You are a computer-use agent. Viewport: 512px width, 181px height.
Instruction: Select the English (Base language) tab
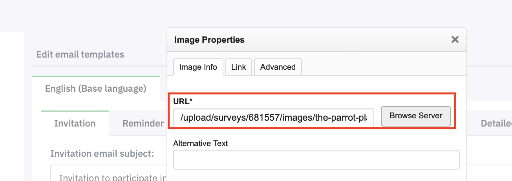[95, 89]
